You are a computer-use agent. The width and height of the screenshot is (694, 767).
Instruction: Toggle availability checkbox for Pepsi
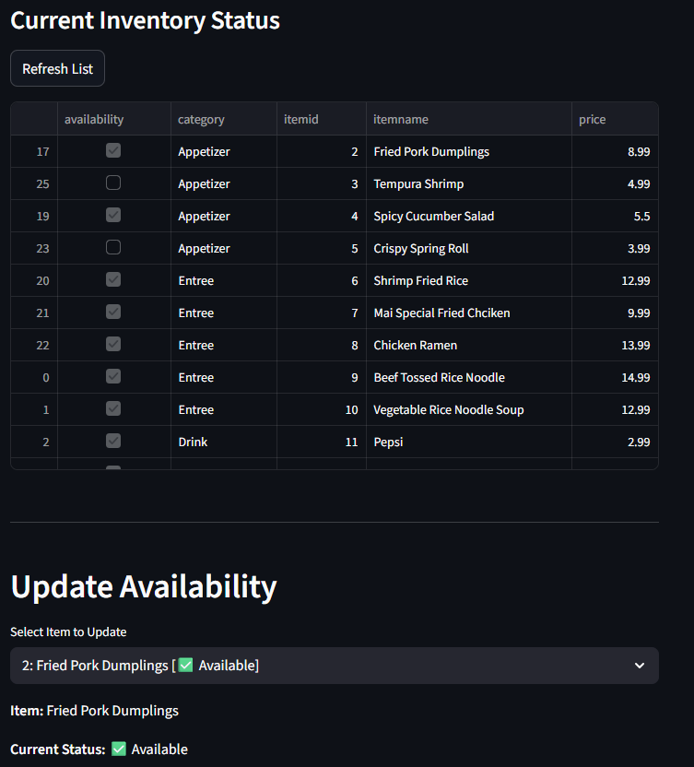(113, 442)
